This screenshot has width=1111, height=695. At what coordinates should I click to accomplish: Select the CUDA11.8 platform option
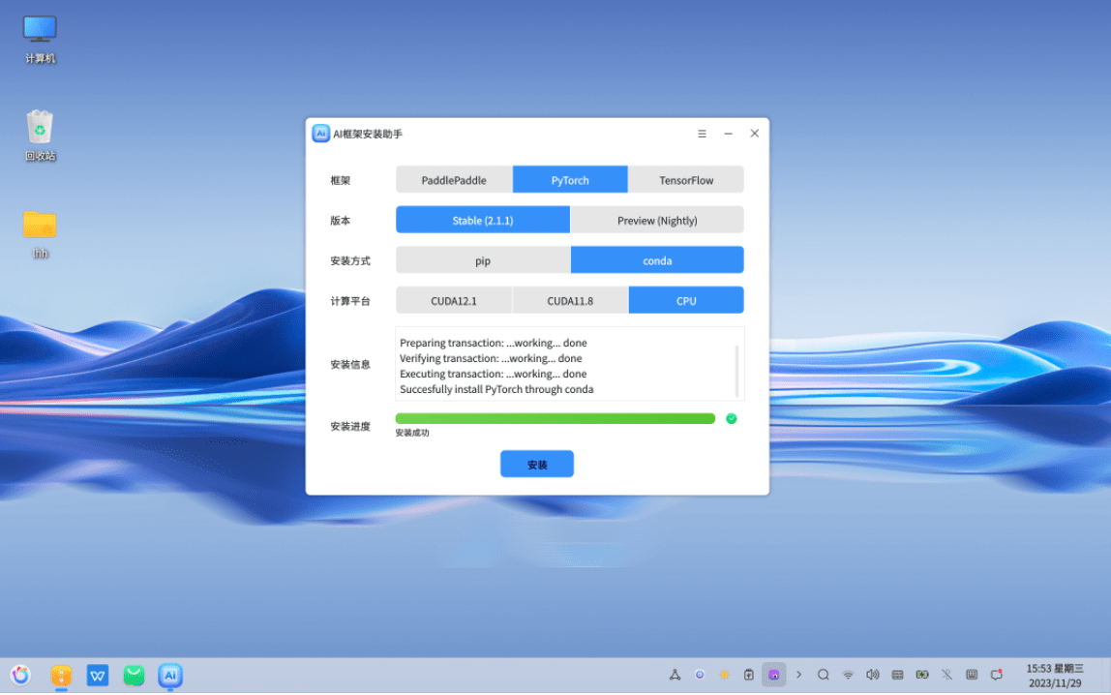570,300
